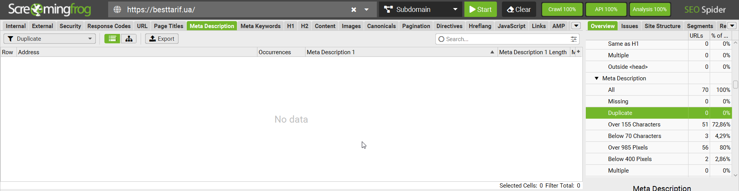Show more right panel tabs arrow
739x191 pixels.
[x=732, y=26]
